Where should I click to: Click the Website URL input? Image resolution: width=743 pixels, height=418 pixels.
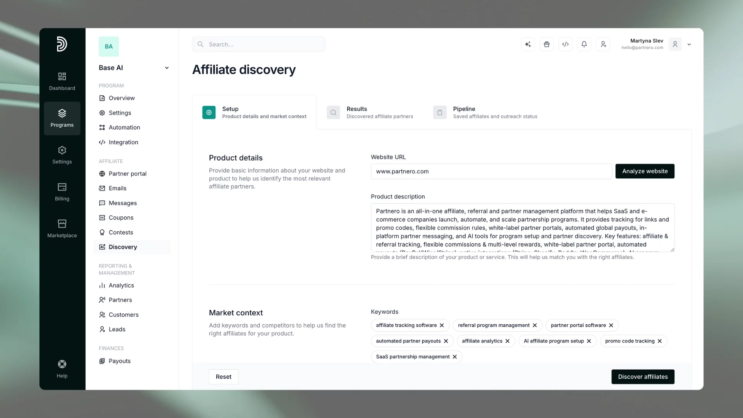(x=491, y=171)
